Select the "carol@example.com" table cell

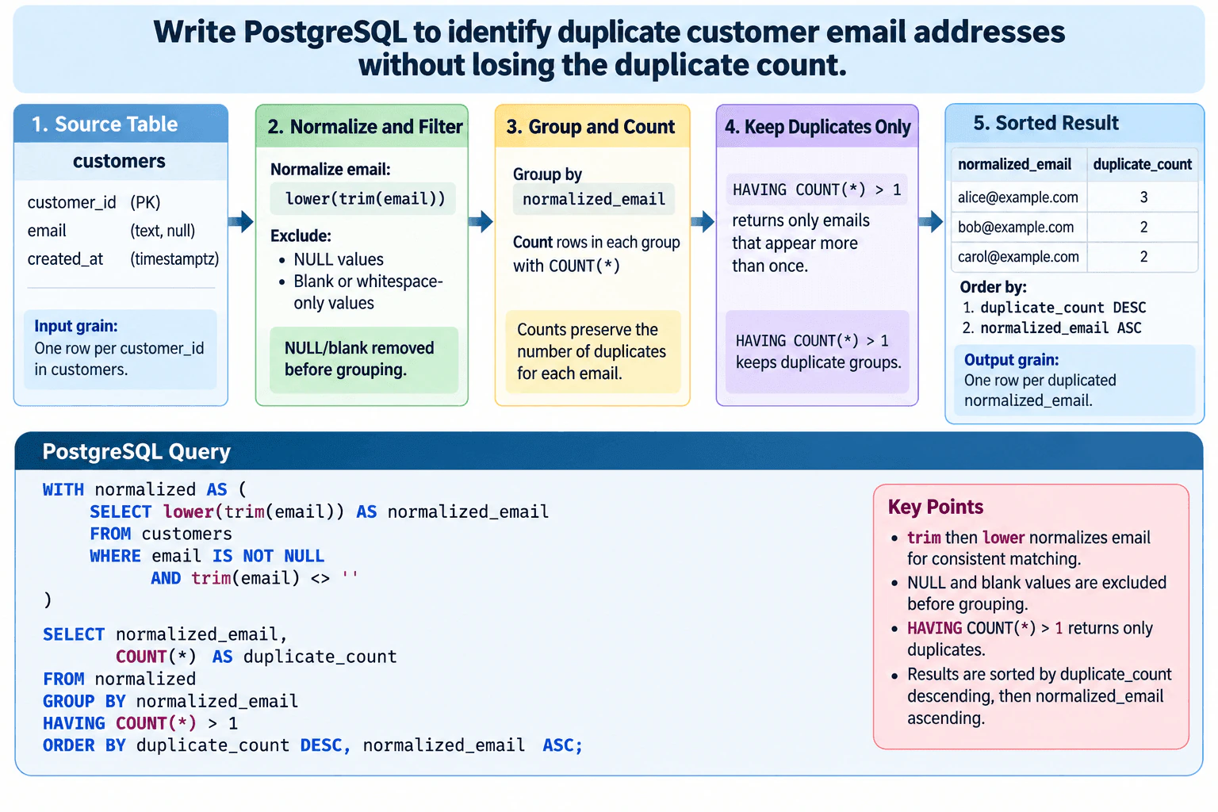[x=1018, y=257]
